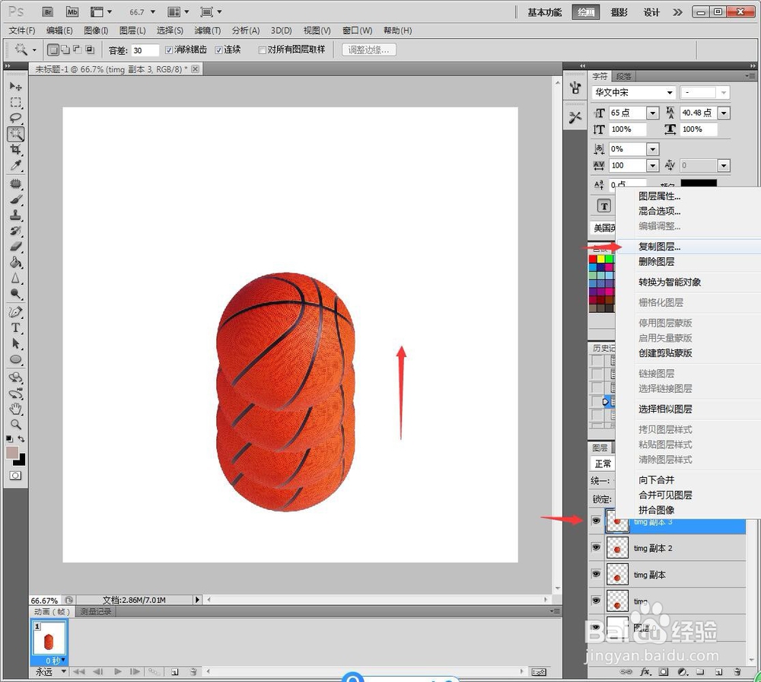This screenshot has width=761, height=682.
Task: Open the 滤镜 menu
Action: [208, 30]
